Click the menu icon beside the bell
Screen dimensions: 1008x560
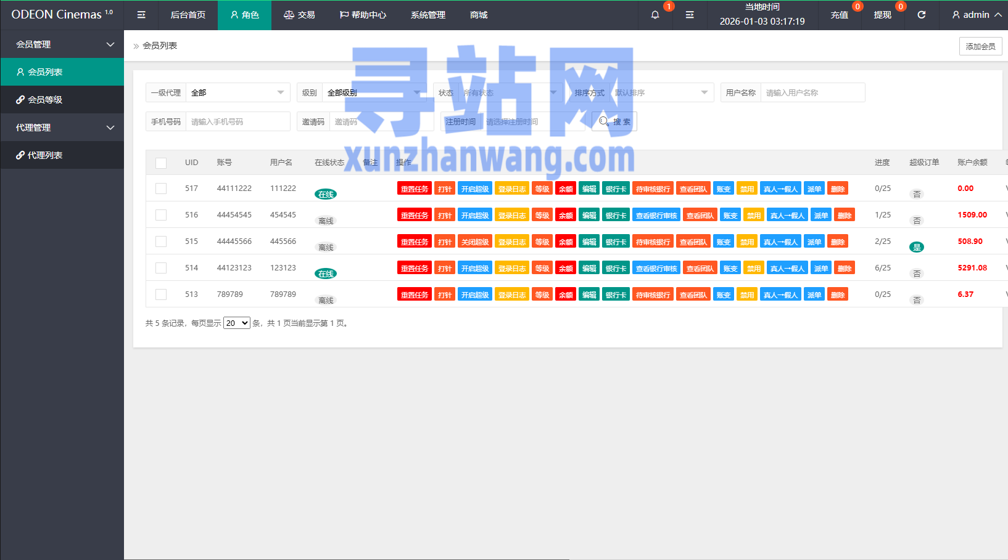point(690,15)
